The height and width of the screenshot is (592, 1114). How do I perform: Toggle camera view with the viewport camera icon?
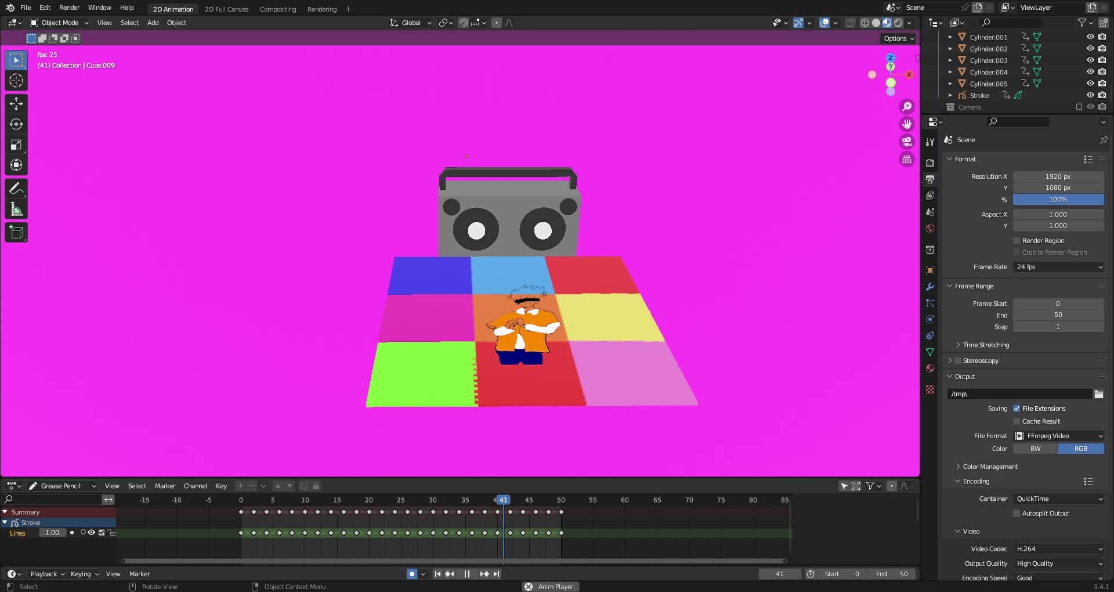[x=906, y=141]
